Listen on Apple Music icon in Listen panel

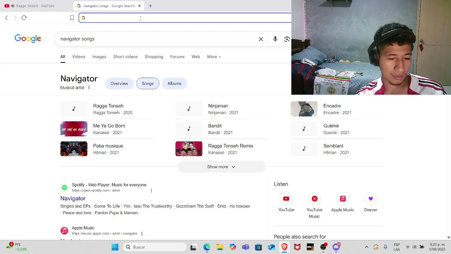[x=342, y=199]
